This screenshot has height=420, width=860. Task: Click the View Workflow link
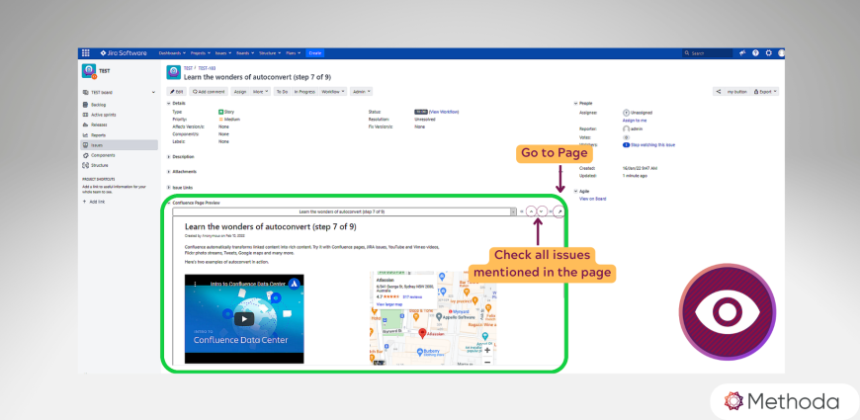coord(444,112)
